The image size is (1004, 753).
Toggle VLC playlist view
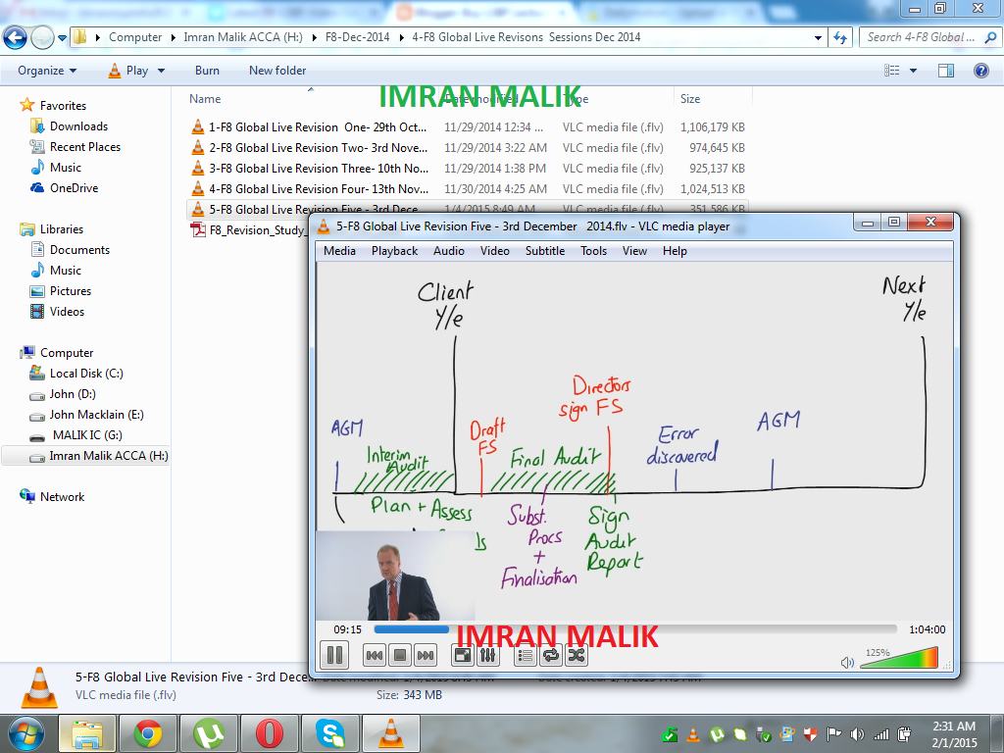tap(526, 655)
